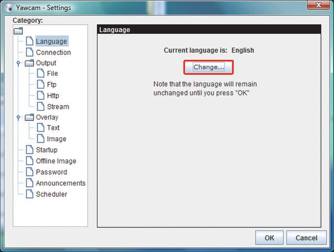Click the page icon beside File
Viewport: 334px width, 252px height.
coord(40,73)
